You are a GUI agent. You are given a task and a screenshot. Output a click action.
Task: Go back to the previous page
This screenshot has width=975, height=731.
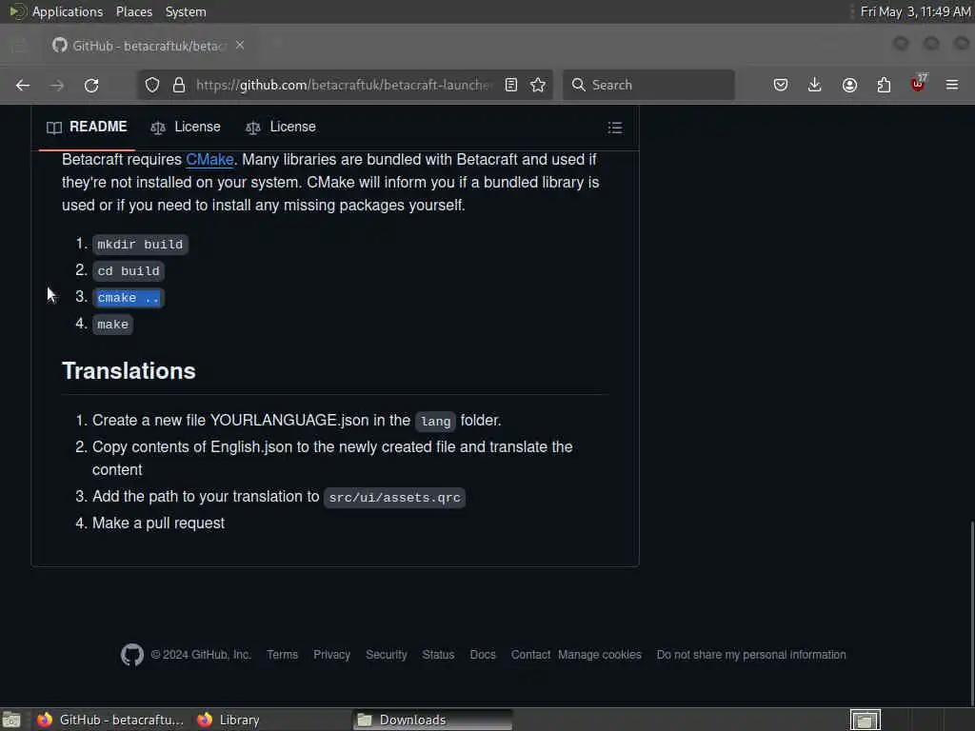(x=23, y=85)
